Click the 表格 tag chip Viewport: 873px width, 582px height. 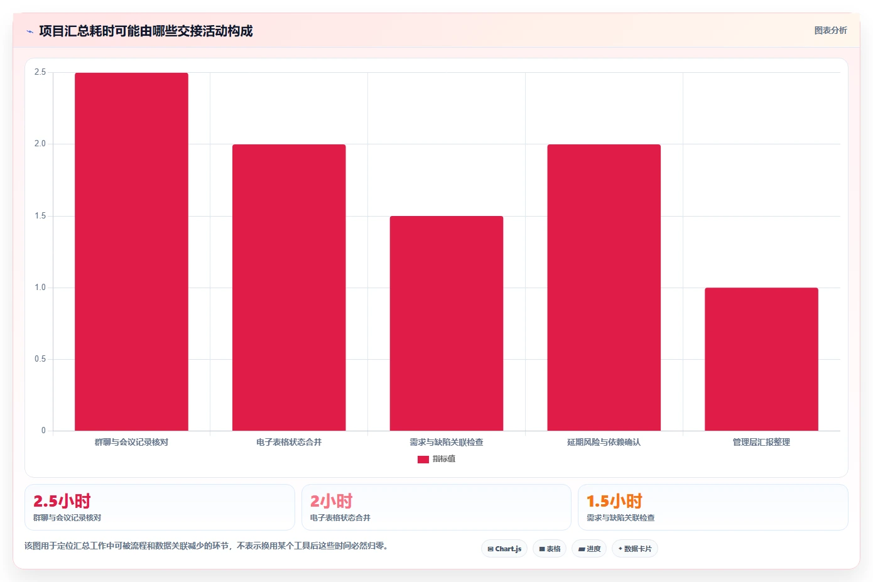(550, 549)
